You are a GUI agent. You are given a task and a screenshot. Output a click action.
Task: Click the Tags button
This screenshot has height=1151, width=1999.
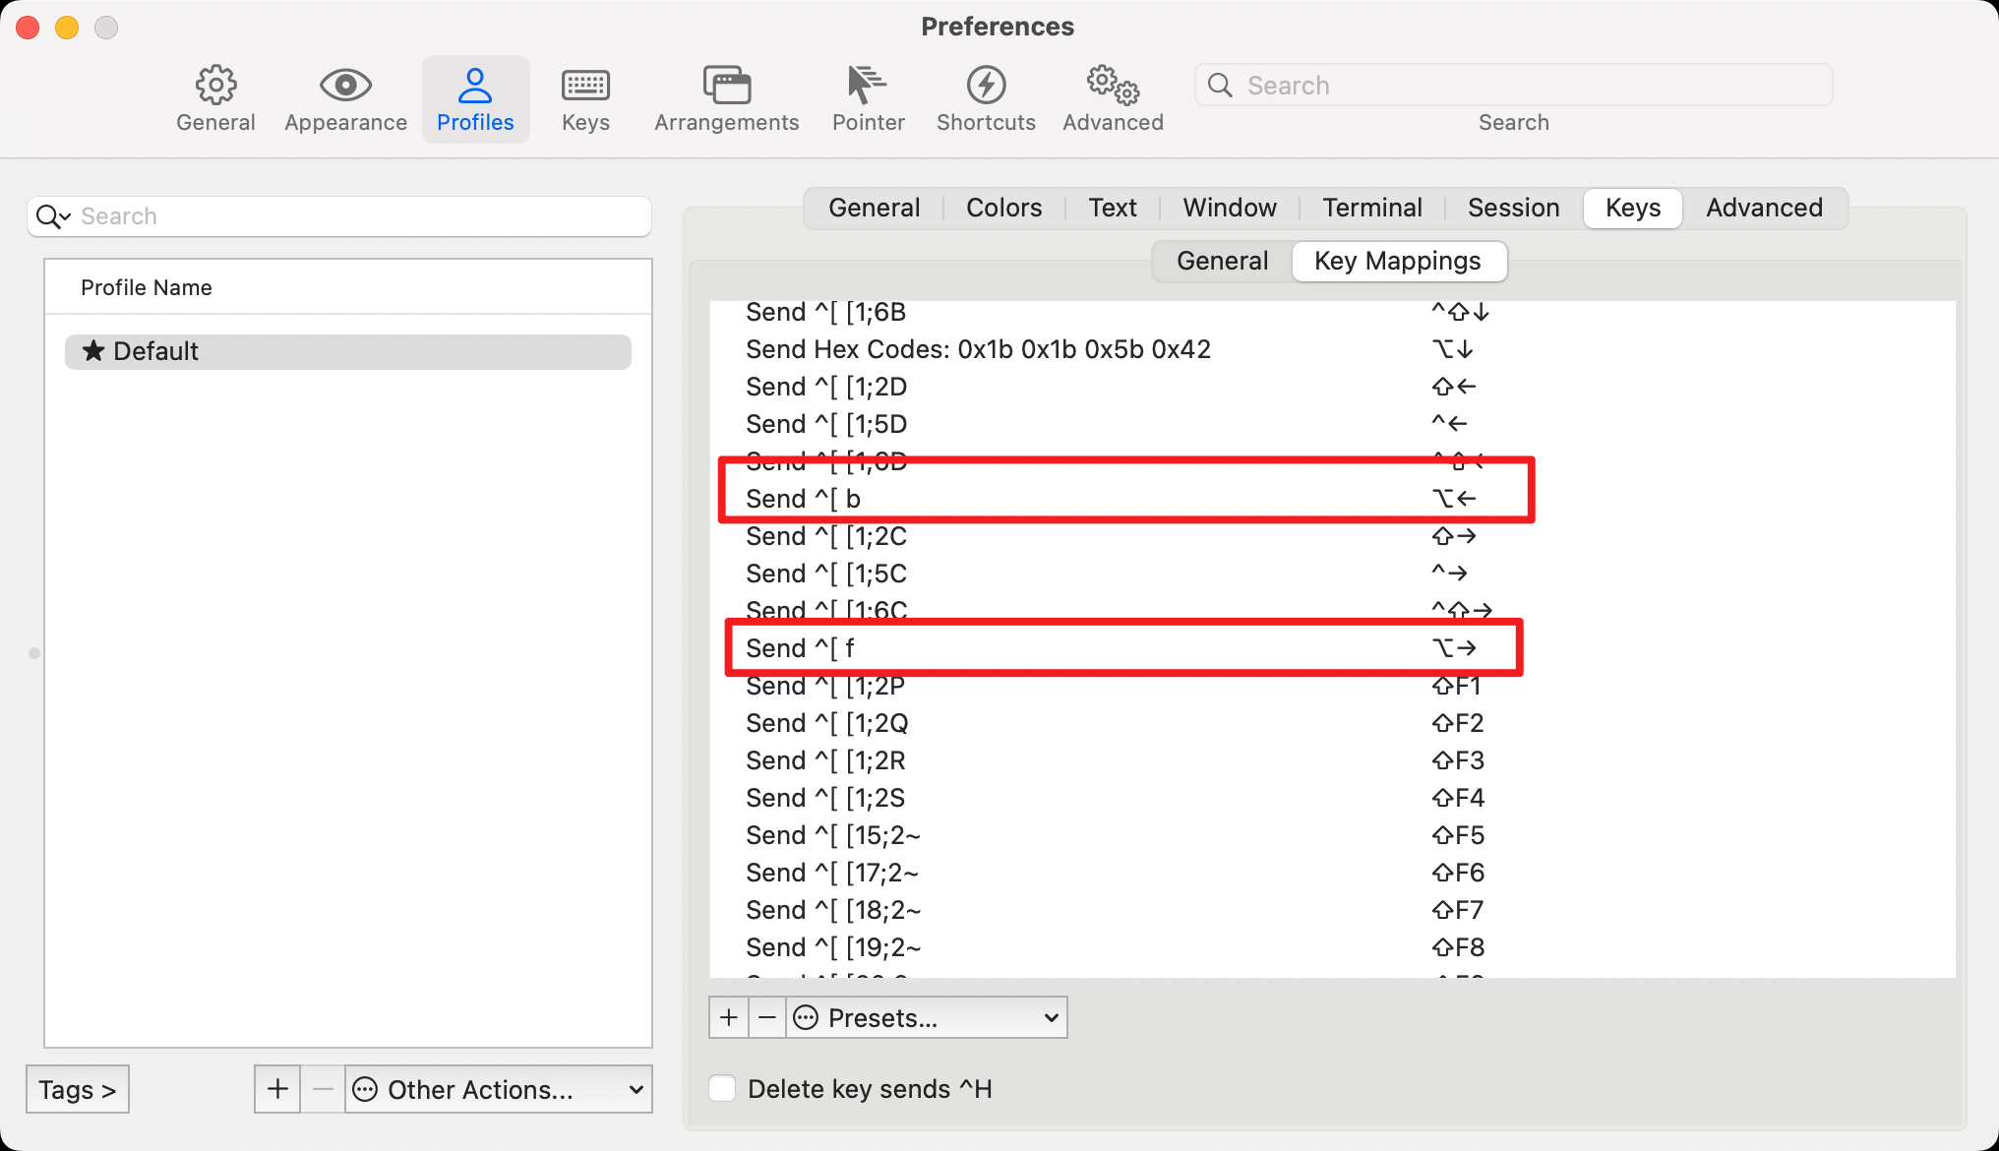78,1089
